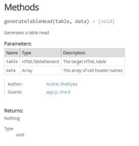Screen dimensions: 139x146
Task: Click the {void} return type in signature
Action: point(106,22)
